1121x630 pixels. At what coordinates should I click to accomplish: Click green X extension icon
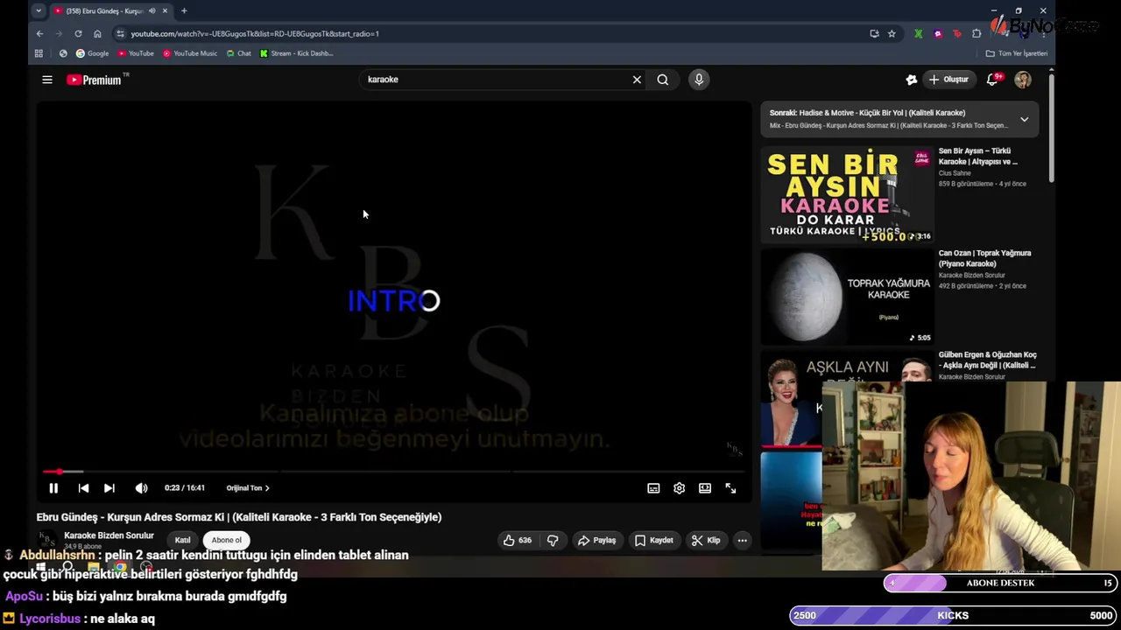click(918, 33)
